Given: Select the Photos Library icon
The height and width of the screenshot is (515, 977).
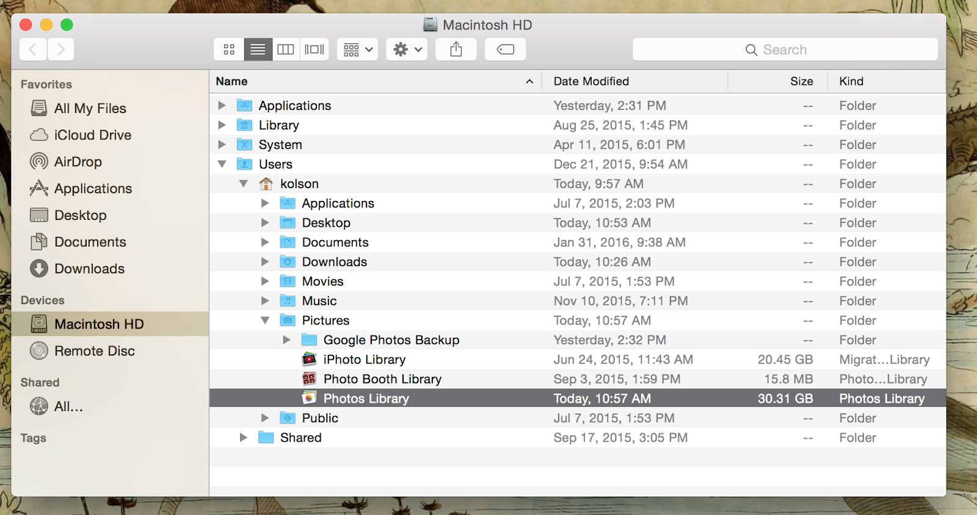Looking at the screenshot, I should tap(310, 398).
